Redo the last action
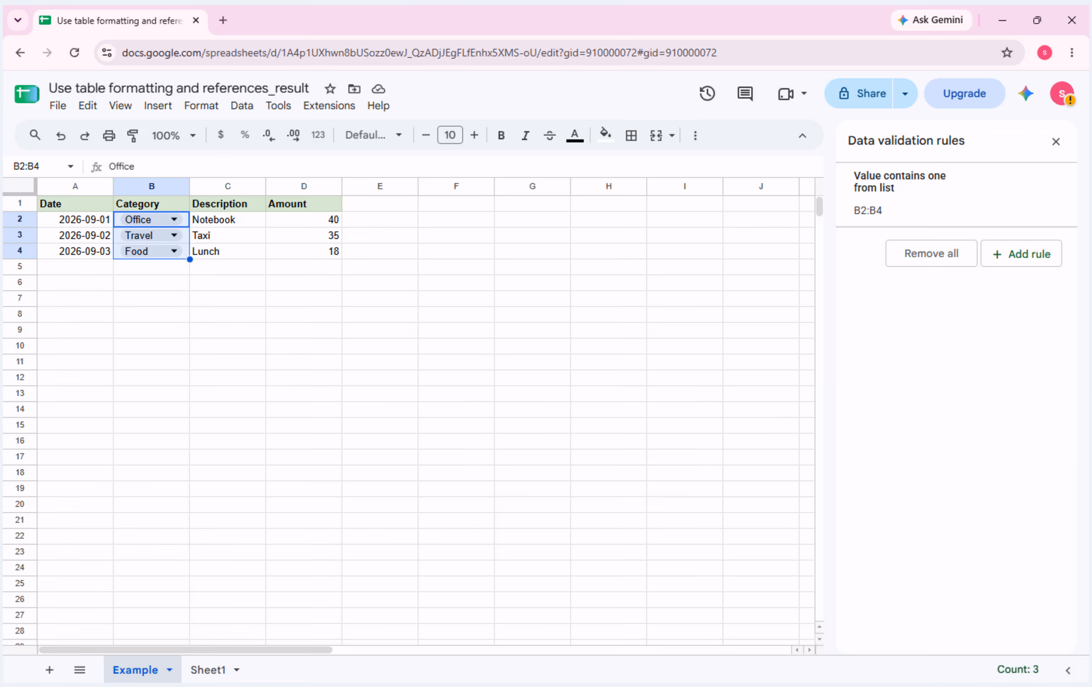This screenshot has width=1092, height=687. (x=84, y=135)
